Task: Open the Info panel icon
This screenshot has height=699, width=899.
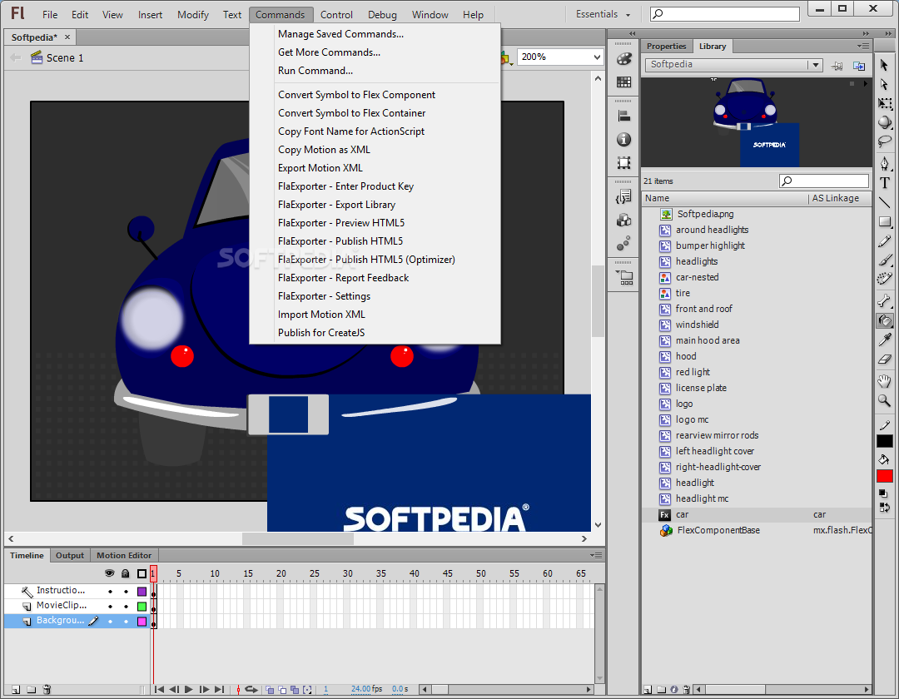Action: 623,140
